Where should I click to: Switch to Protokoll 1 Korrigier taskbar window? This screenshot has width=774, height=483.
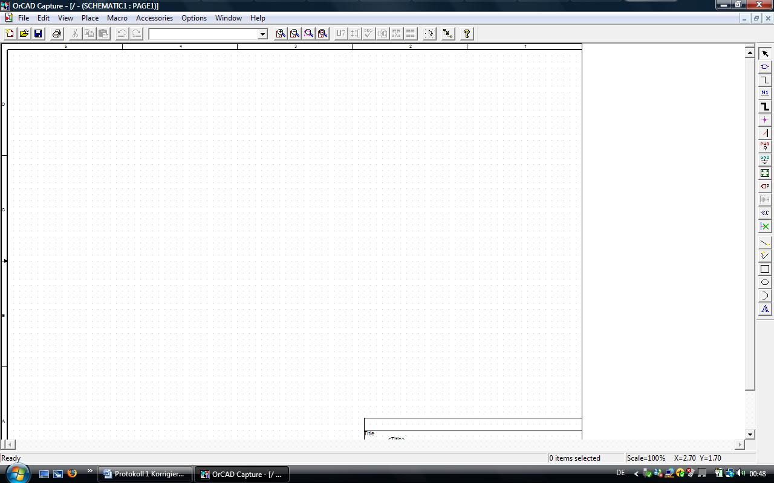[x=145, y=474]
